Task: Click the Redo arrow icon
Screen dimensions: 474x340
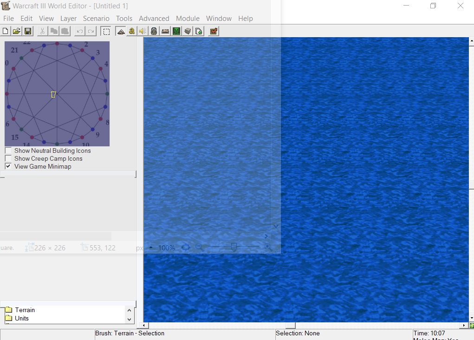Action: [x=91, y=31]
